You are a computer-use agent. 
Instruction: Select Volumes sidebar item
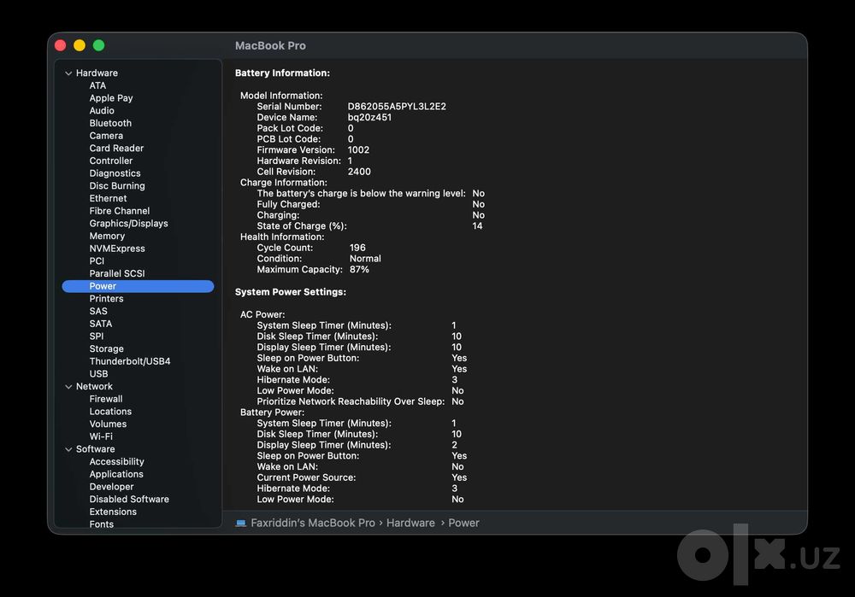tap(108, 424)
